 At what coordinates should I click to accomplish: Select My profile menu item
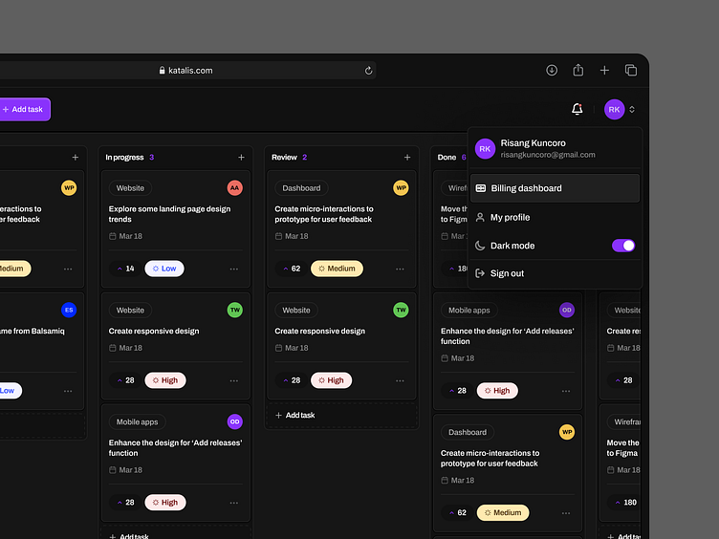(x=555, y=217)
